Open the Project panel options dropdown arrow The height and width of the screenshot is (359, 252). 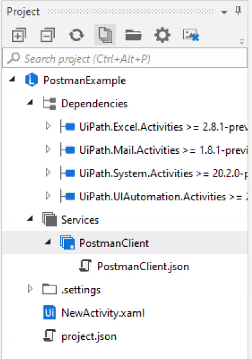[224, 12]
